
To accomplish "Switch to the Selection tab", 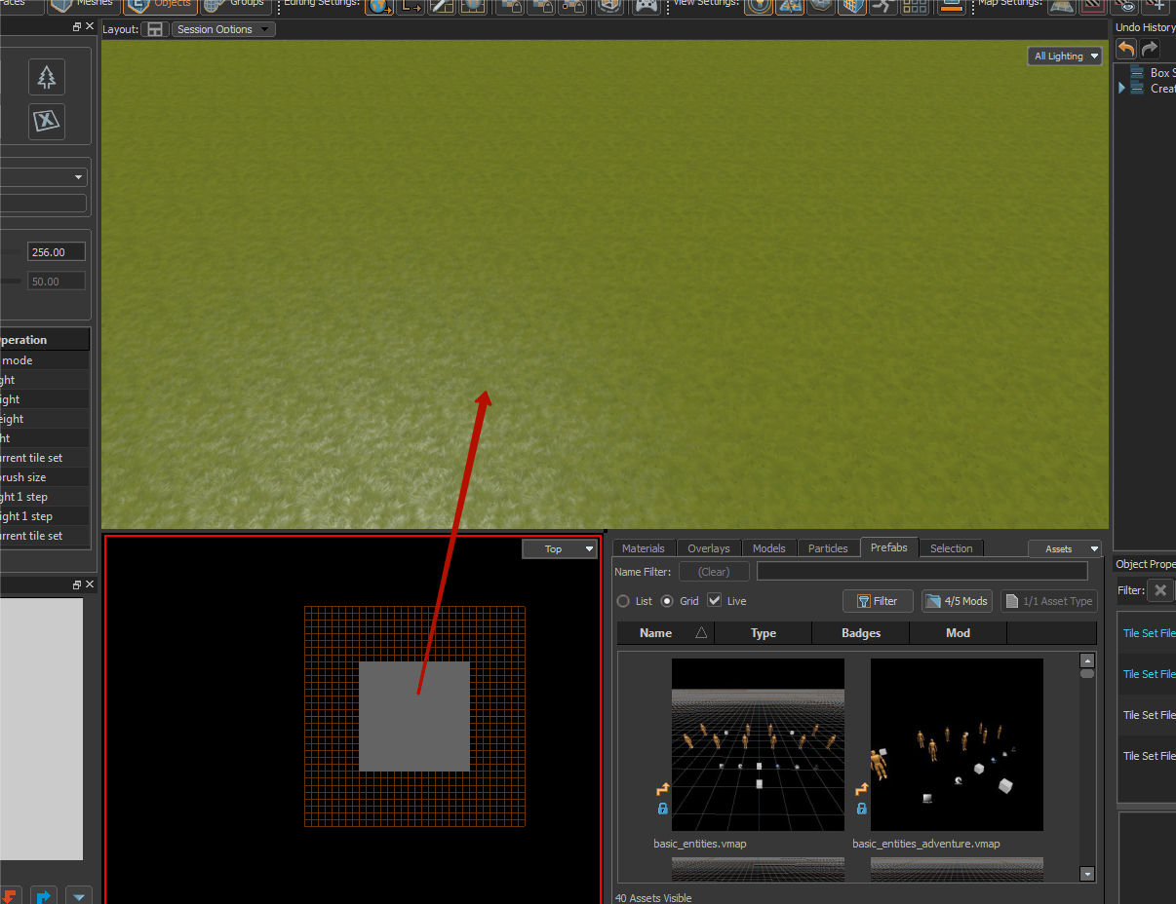I will (952, 548).
